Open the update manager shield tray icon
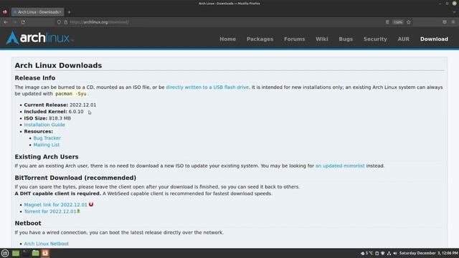Image resolution: width=459 pixels, height=258 pixels. (382, 253)
